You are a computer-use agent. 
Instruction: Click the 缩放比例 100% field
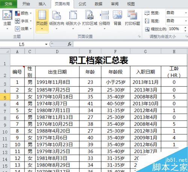[176, 29]
